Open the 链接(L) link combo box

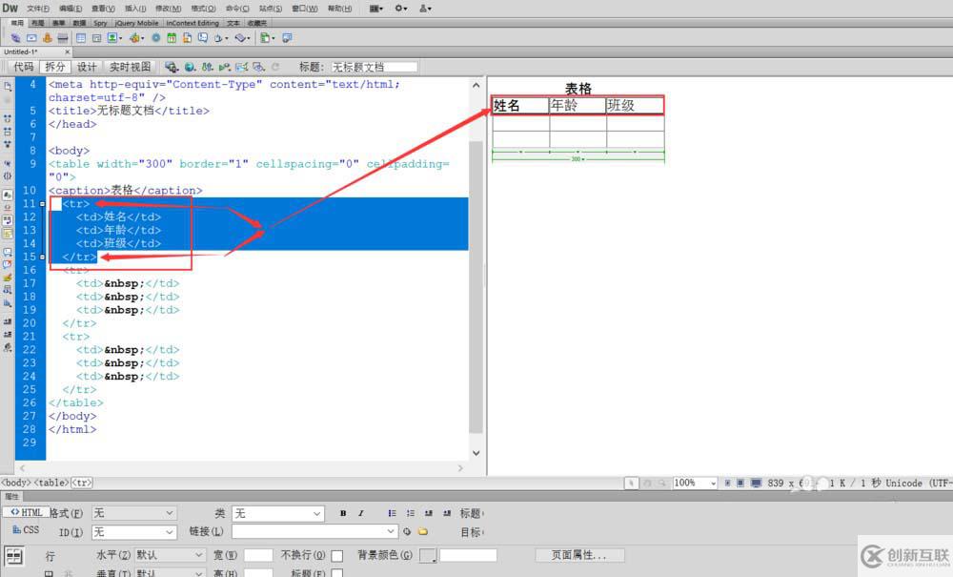click(x=314, y=531)
